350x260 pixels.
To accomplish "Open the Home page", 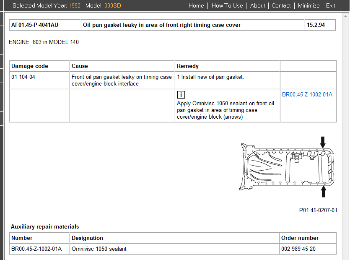I will (x=196, y=5).
